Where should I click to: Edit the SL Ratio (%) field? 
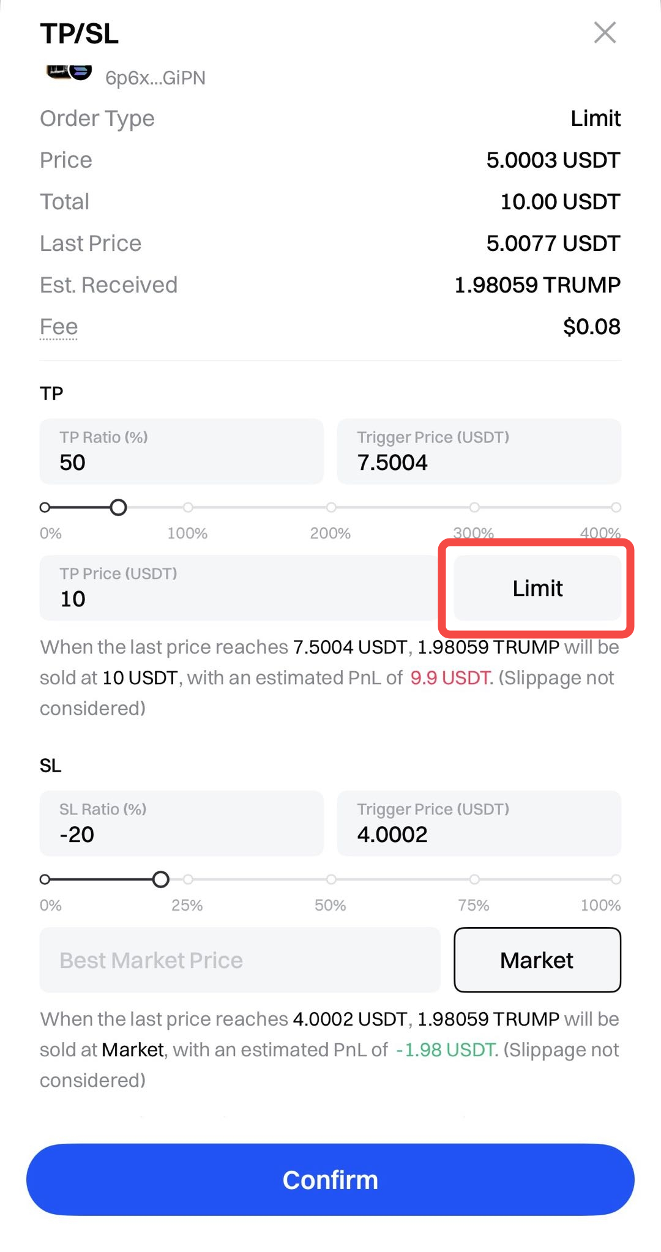click(181, 824)
